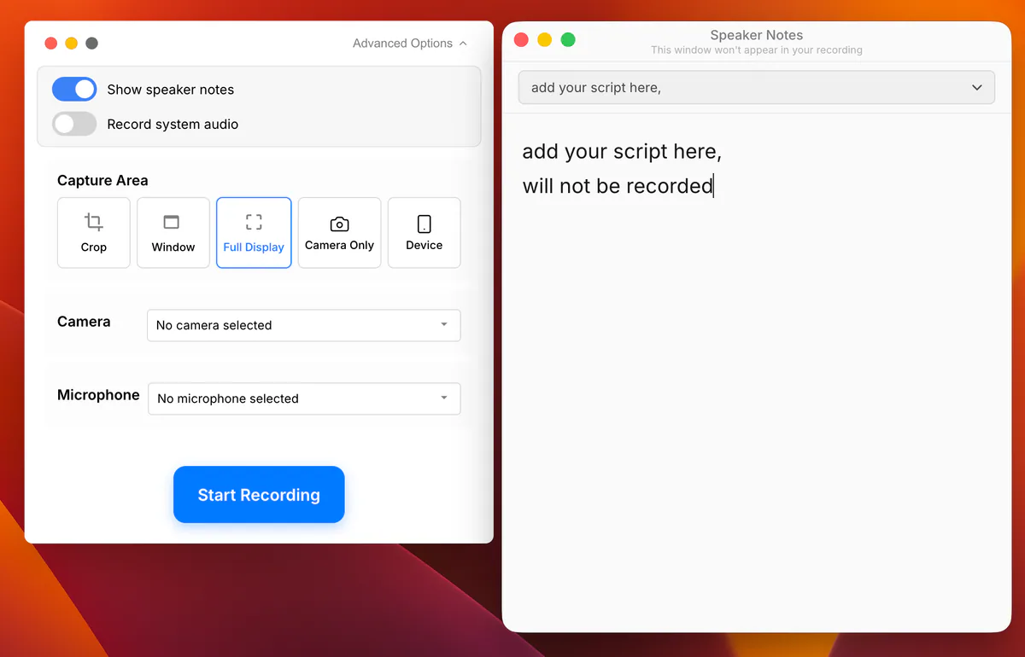
Task: Select Full Display capture mode
Action: (254, 233)
